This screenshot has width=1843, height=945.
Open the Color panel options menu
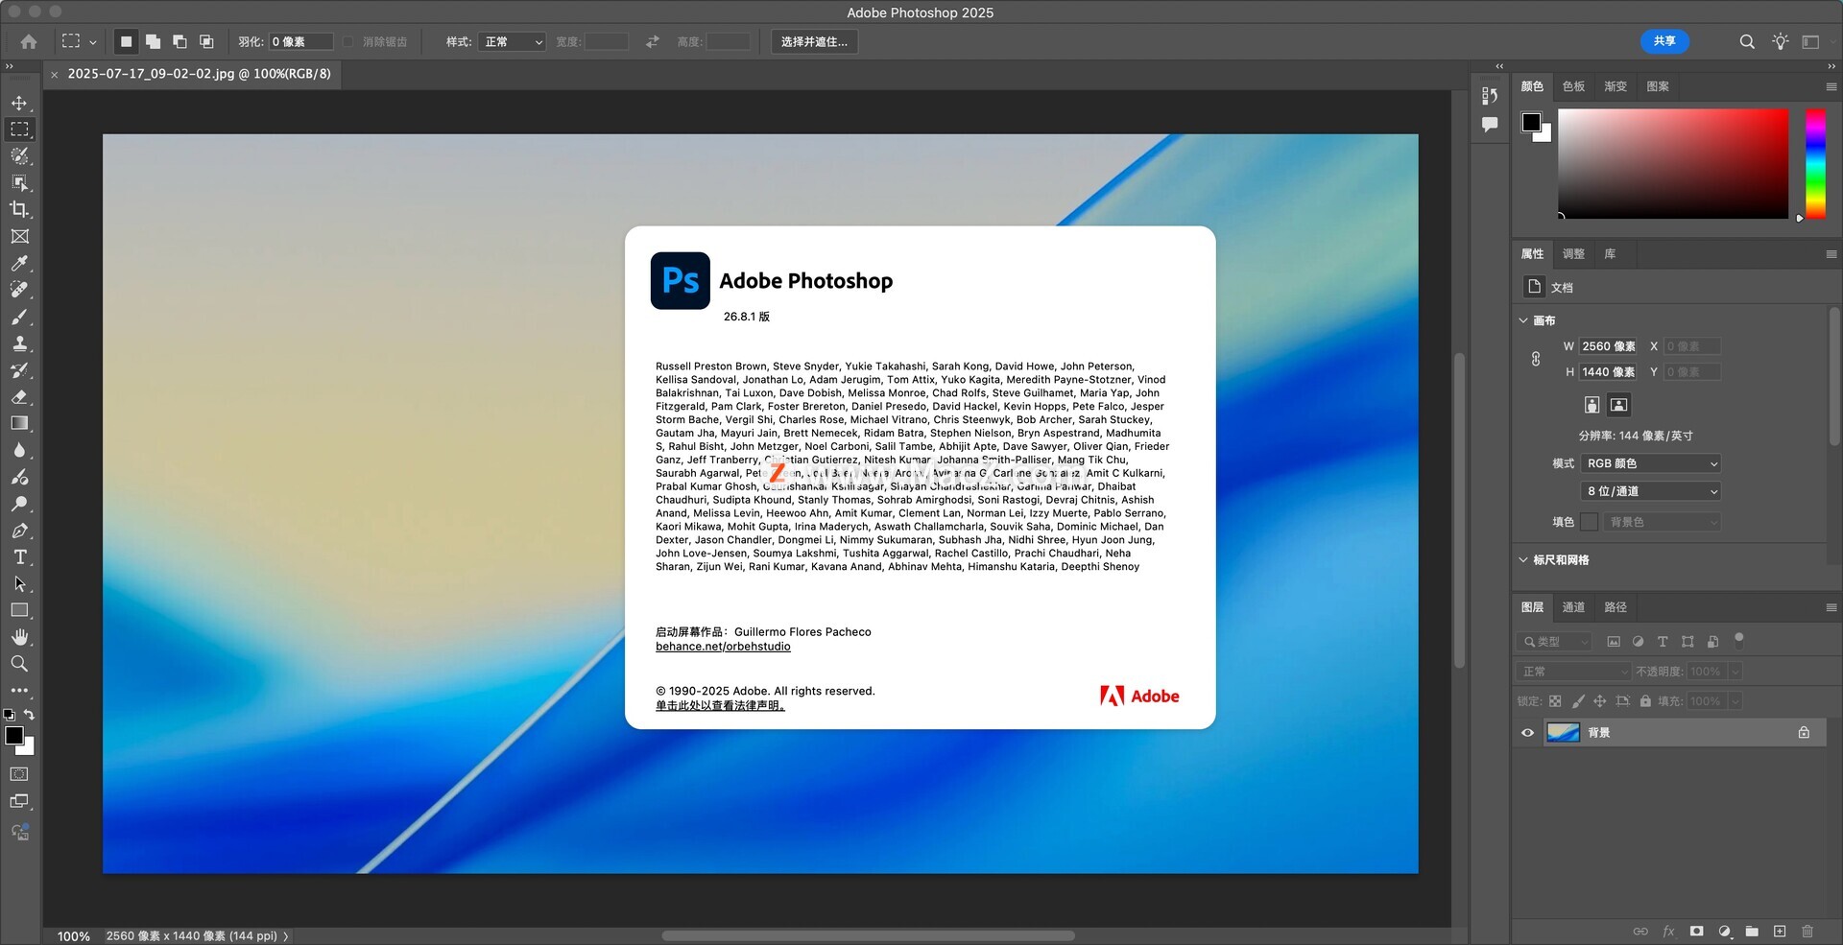(1831, 86)
